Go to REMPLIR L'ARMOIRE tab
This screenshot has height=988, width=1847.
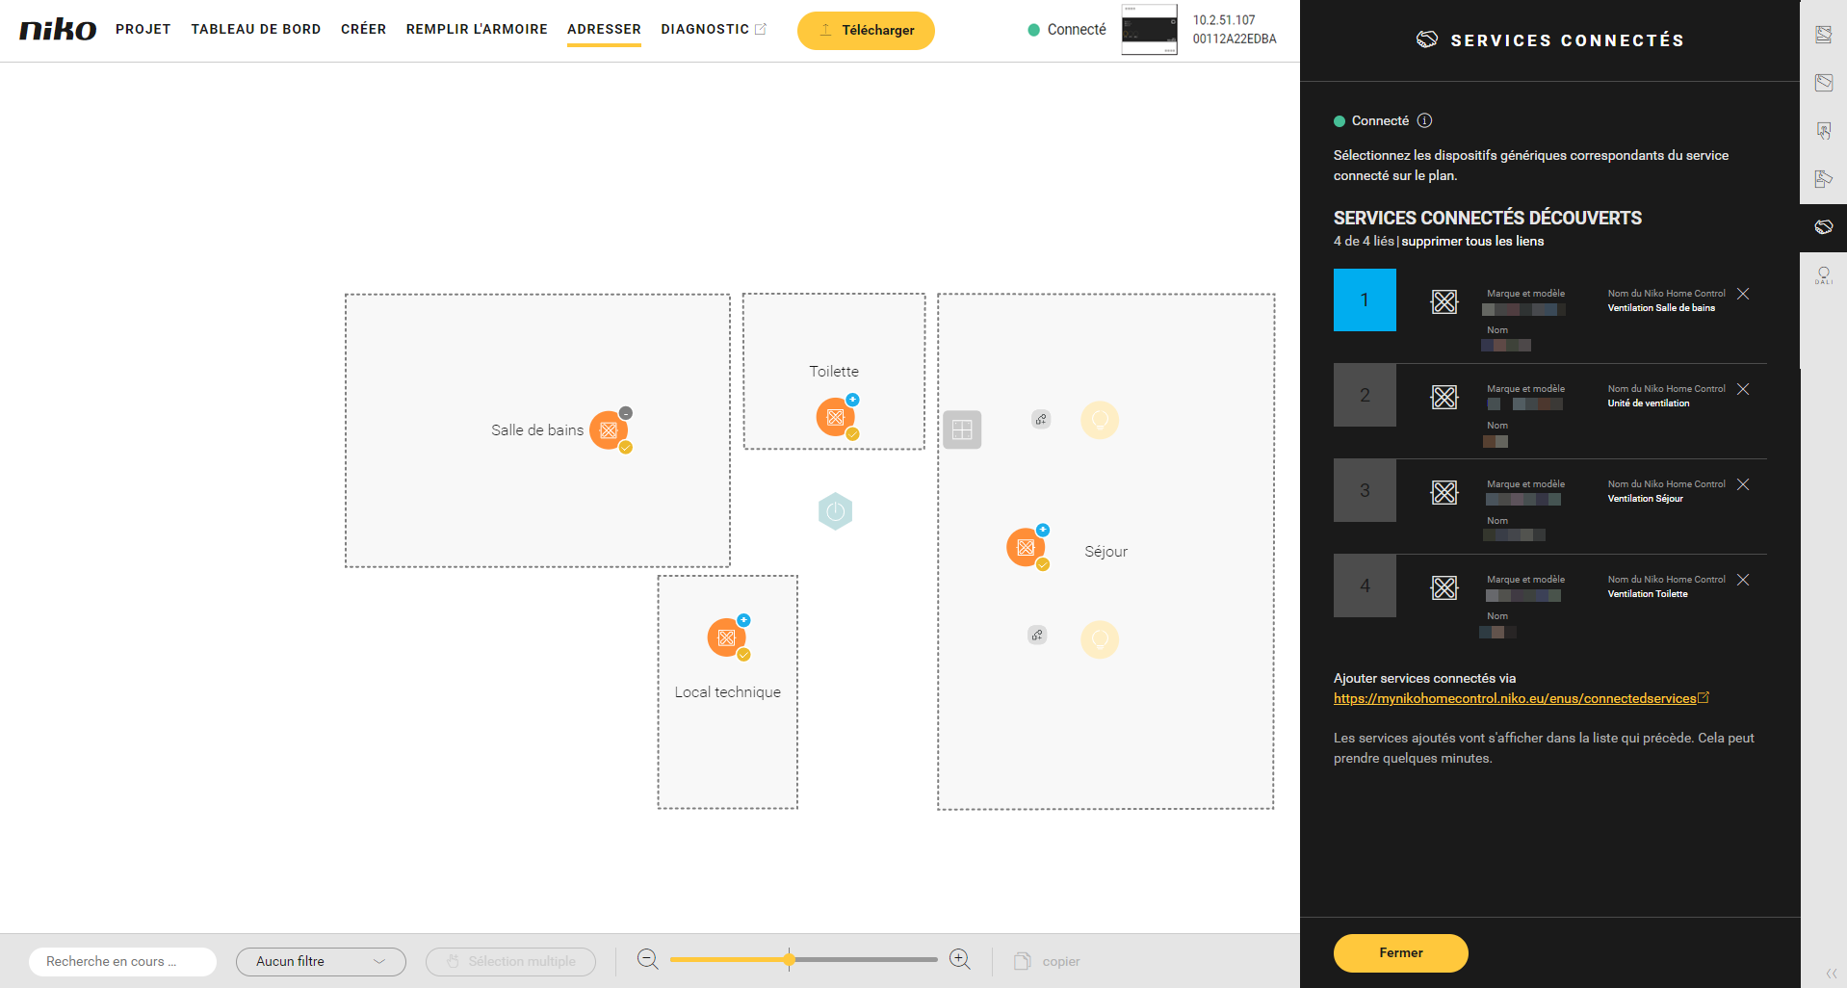(477, 29)
